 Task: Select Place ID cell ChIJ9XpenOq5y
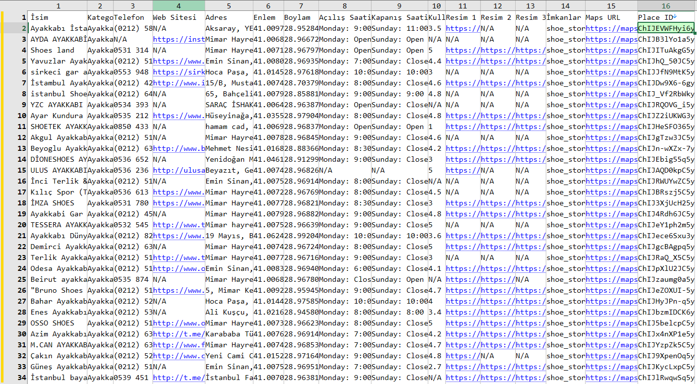tap(666, 356)
